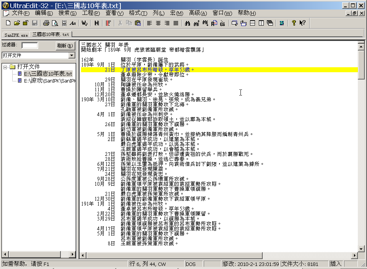367x269 pixels.
Task: Click the editor vertical scrollbar up arrow
Action: coord(361,47)
